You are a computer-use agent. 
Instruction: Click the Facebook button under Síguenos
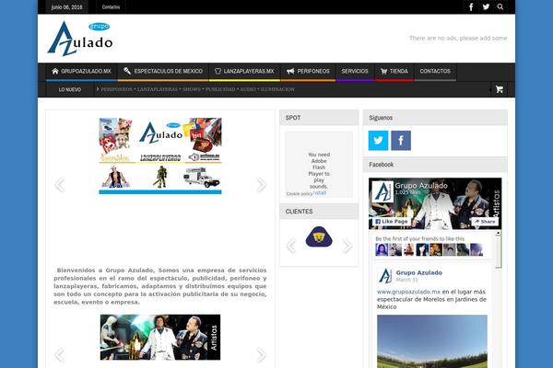pos(401,141)
